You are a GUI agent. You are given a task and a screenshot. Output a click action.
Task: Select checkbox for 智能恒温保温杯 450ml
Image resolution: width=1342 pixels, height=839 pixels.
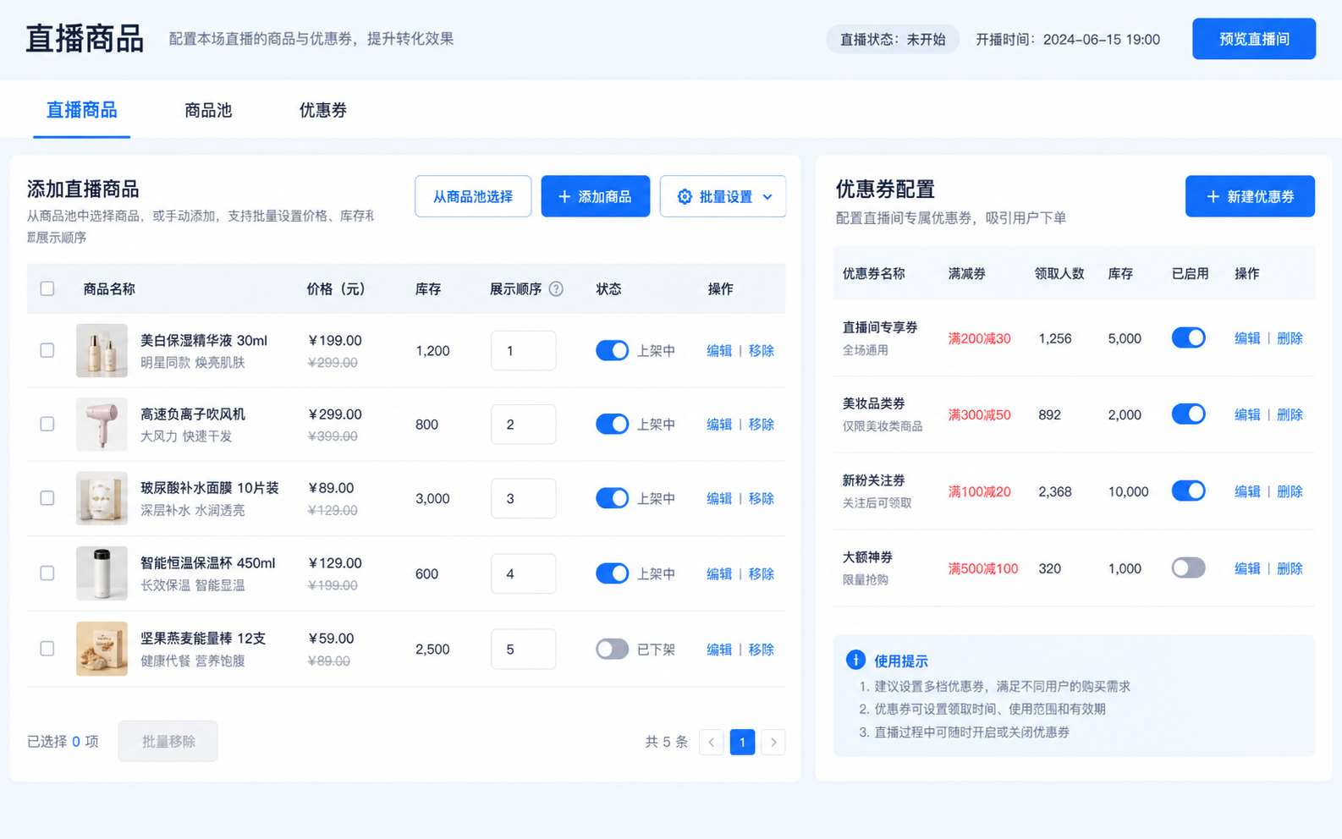point(47,573)
